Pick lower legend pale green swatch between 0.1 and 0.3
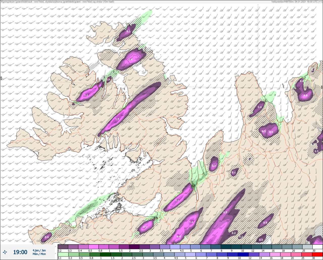The width and height of the screenshot is (323, 260). click(x=63, y=254)
